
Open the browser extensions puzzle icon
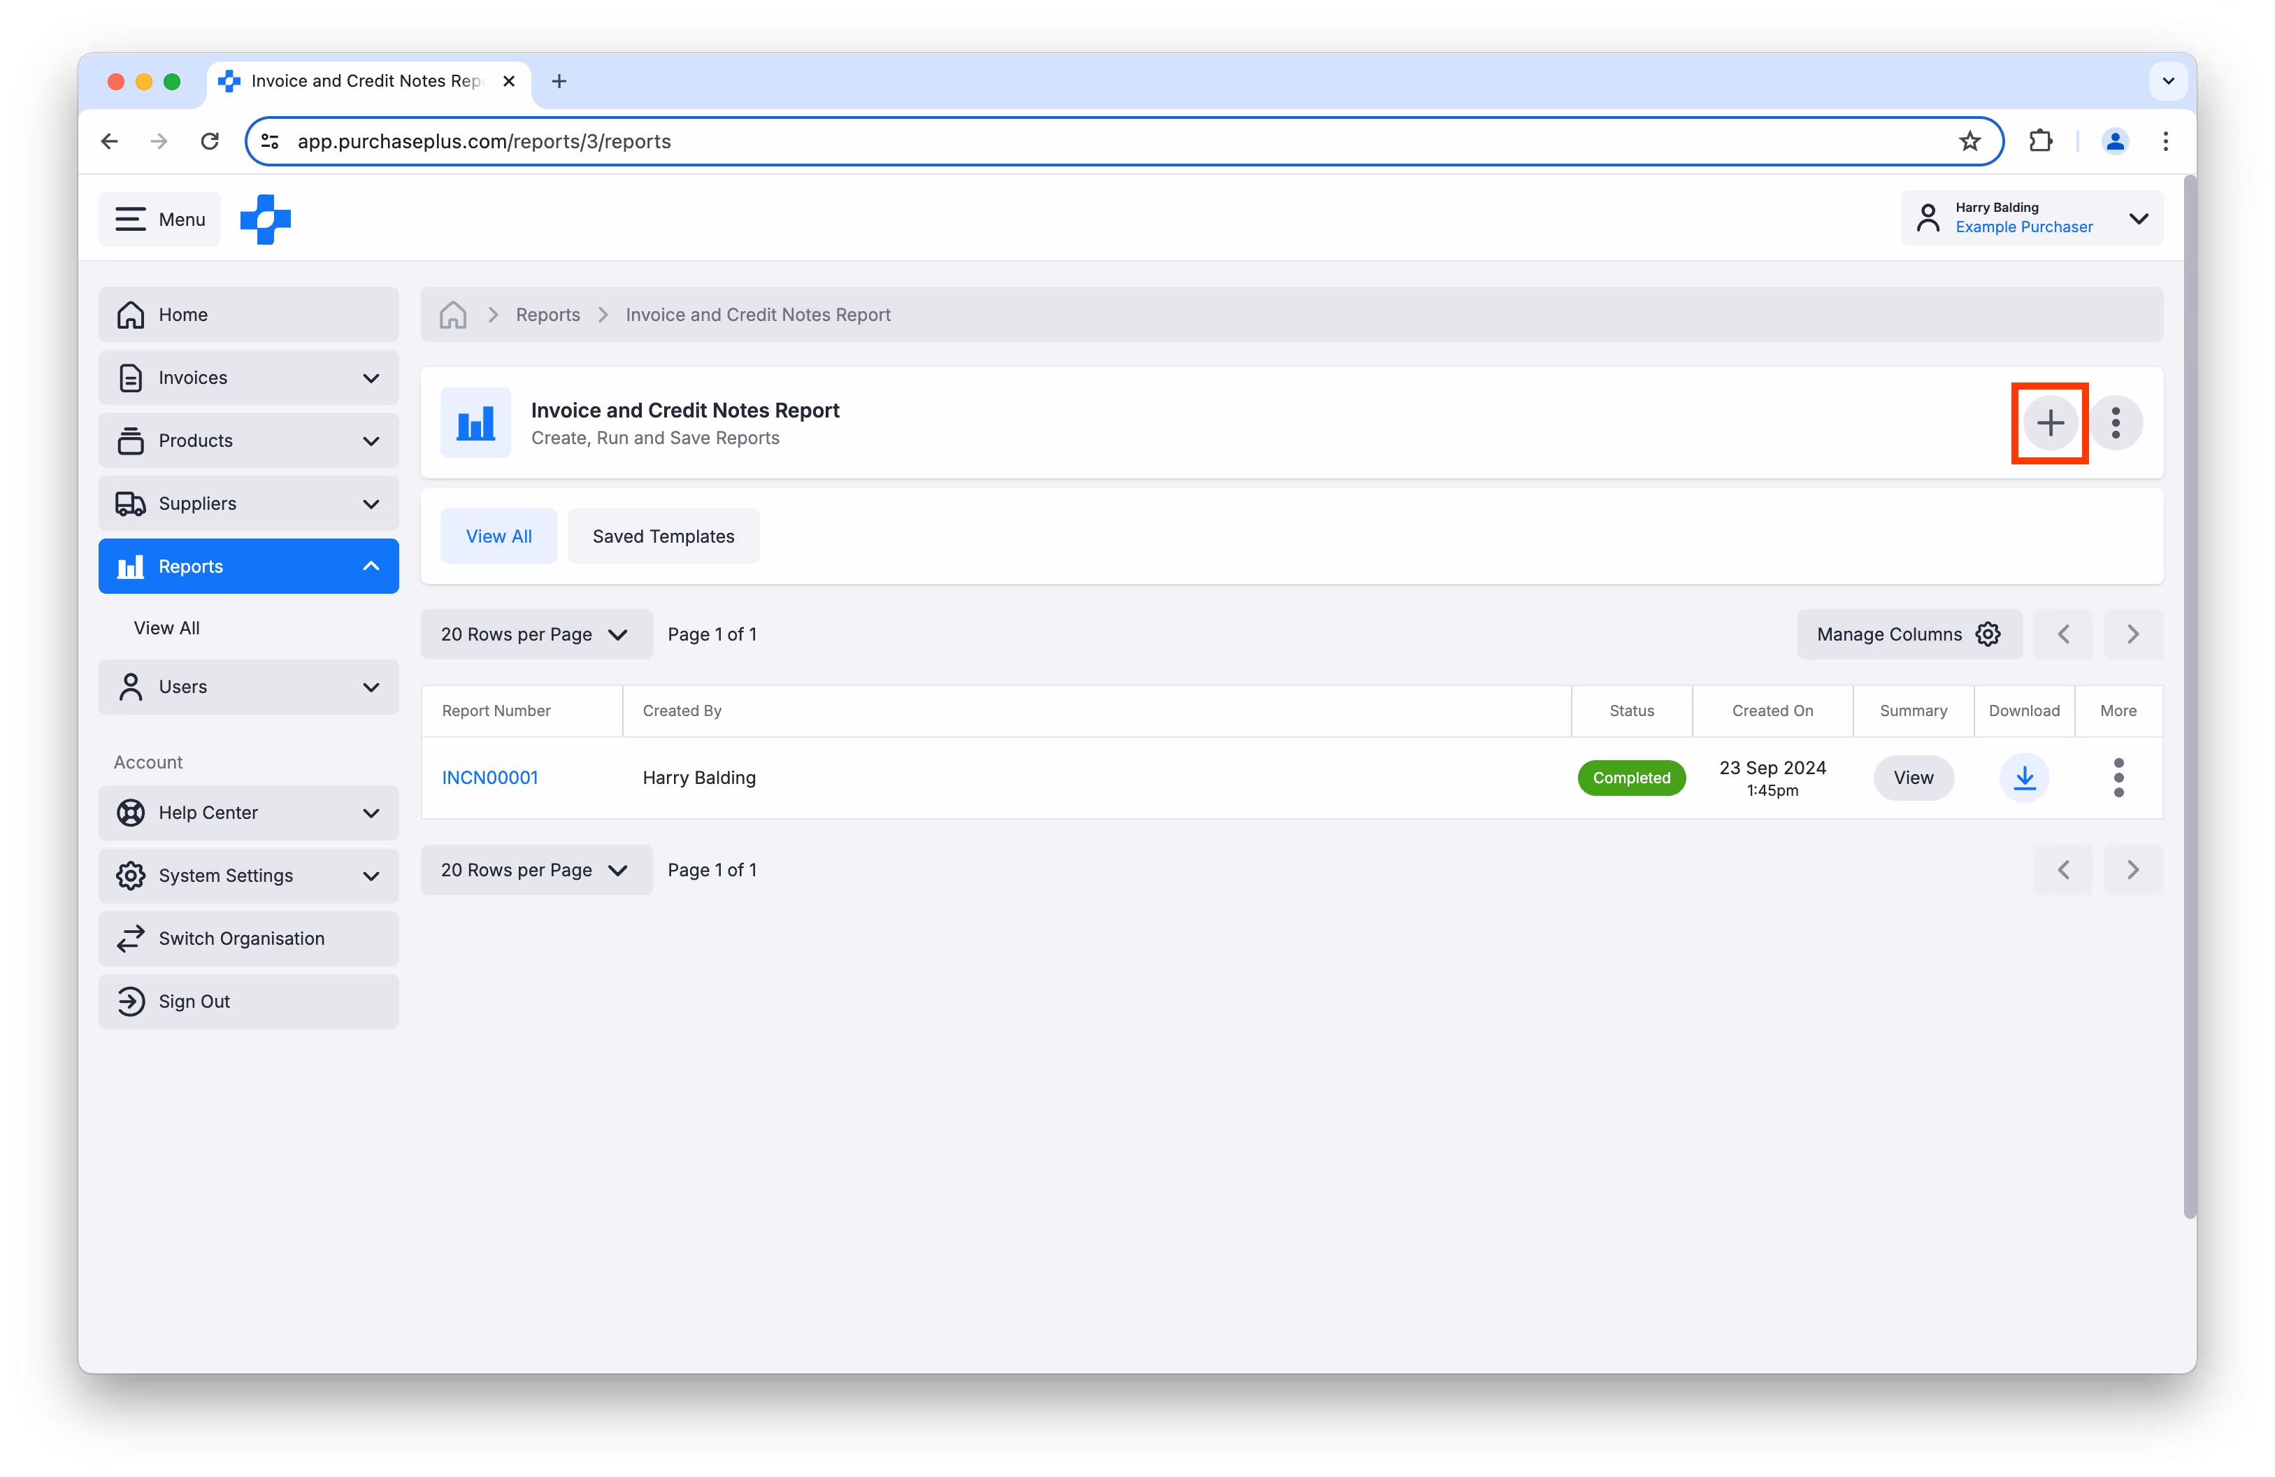point(2040,141)
